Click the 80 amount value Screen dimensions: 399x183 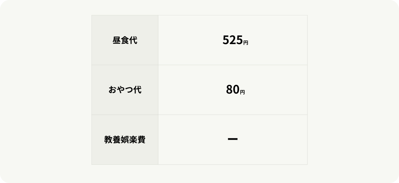click(233, 90)
